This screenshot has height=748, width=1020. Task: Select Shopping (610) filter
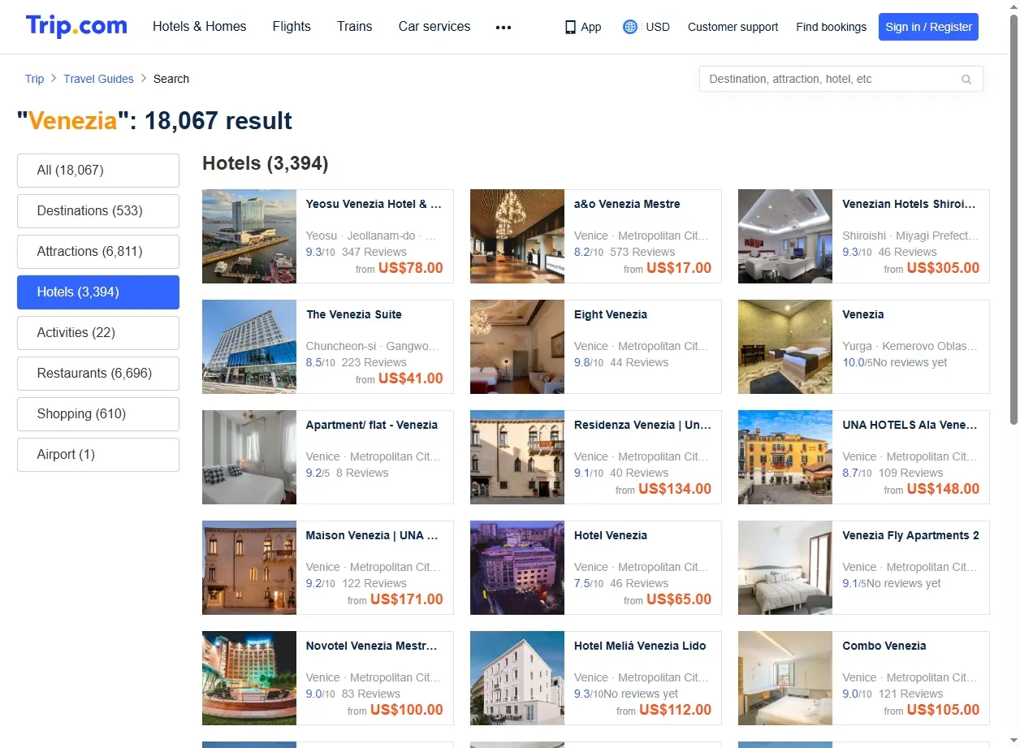tap(98, 414)
